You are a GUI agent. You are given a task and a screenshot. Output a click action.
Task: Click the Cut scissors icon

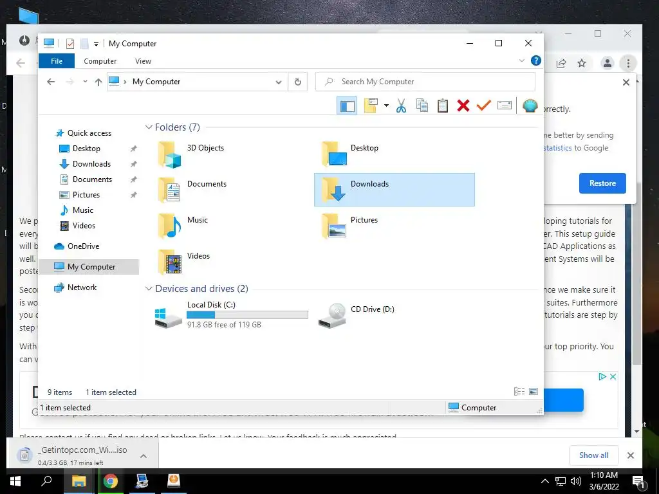click(402, 105)
